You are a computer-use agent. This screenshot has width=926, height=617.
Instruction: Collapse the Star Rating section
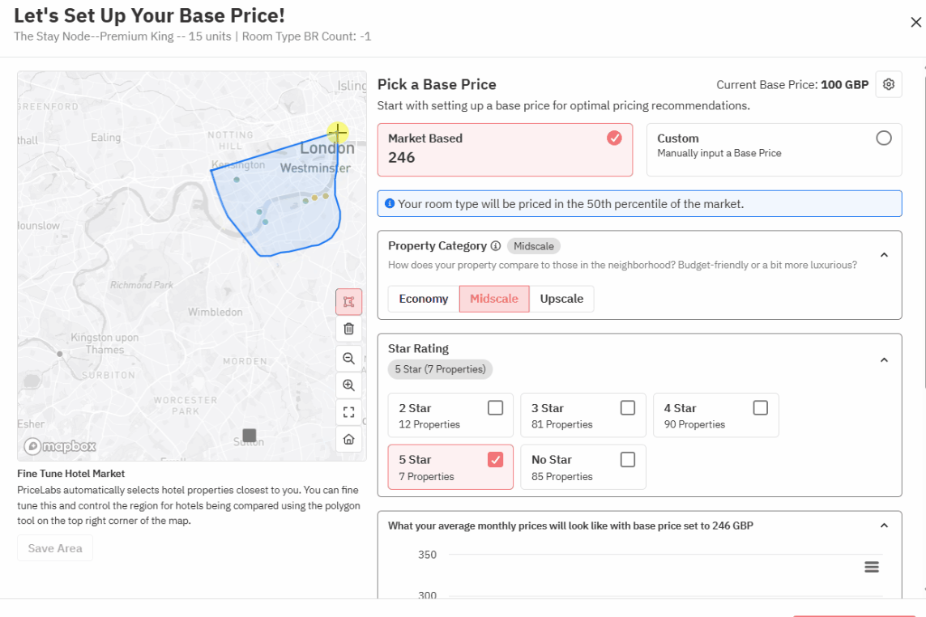884,360
